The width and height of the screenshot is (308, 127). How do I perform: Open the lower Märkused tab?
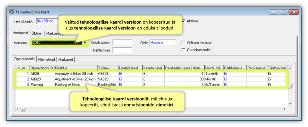(x=66, y=59)
